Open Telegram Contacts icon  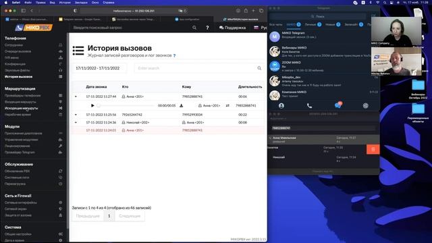[281, 105]
